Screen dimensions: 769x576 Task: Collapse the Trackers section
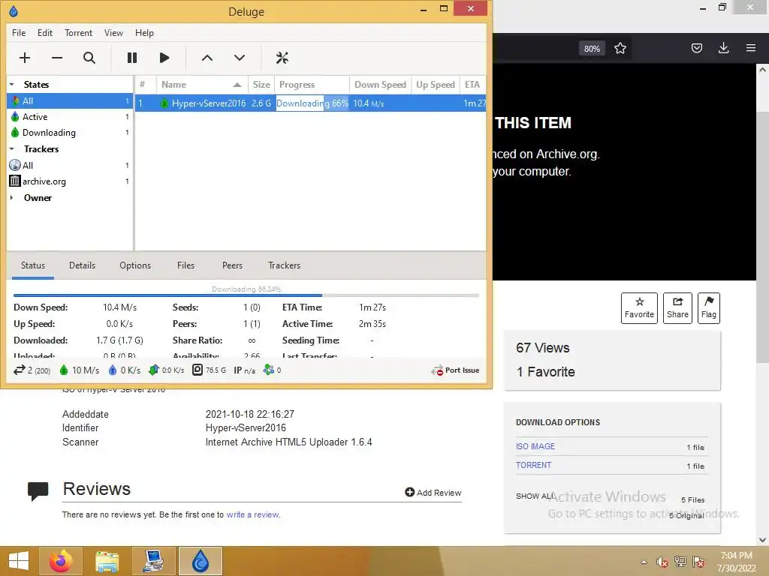12,149
